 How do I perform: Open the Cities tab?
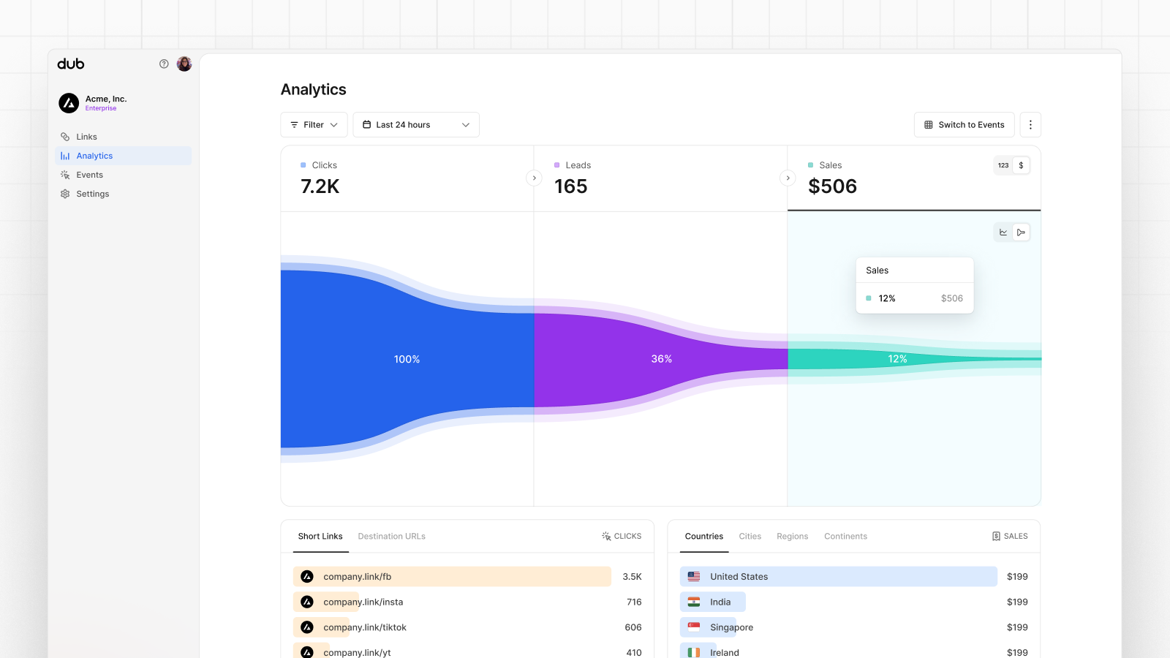(750, 536)
